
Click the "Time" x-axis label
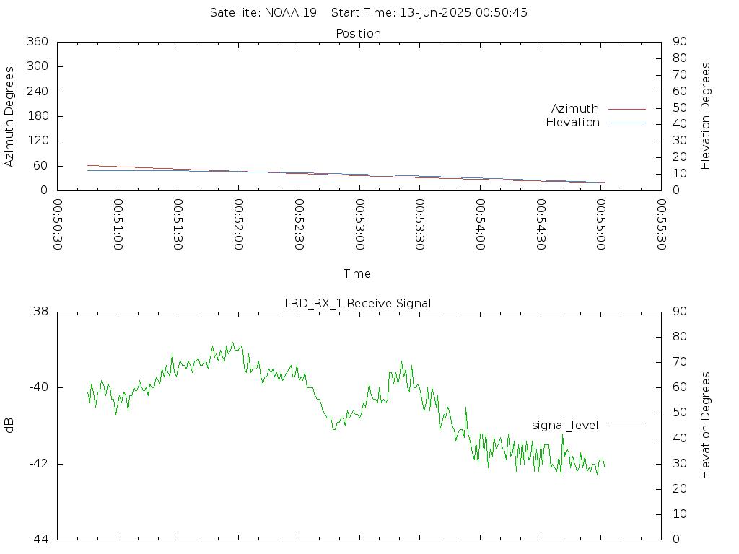pyautogui.click(x=357, y=273)
